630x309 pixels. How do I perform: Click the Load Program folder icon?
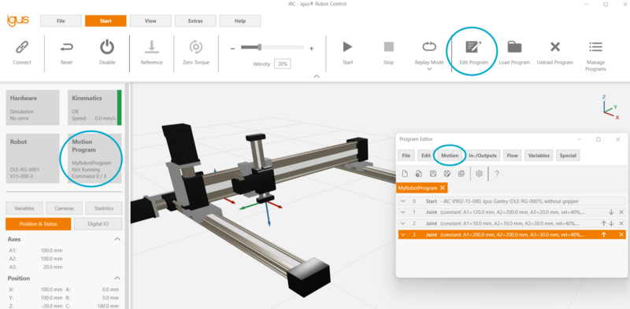click(514, 47)
